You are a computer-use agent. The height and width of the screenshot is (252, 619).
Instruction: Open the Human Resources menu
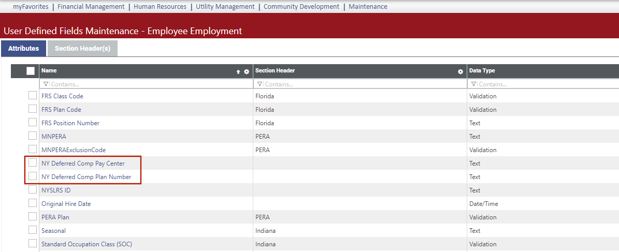[160, 7]
